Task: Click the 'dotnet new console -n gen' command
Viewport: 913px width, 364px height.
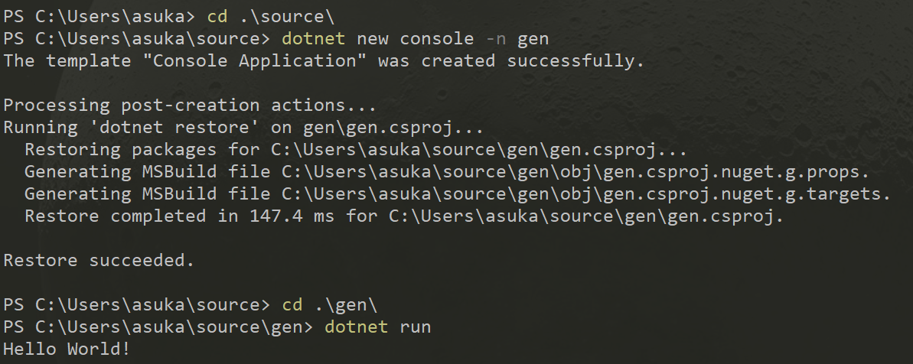Action: tap(415, 39)
